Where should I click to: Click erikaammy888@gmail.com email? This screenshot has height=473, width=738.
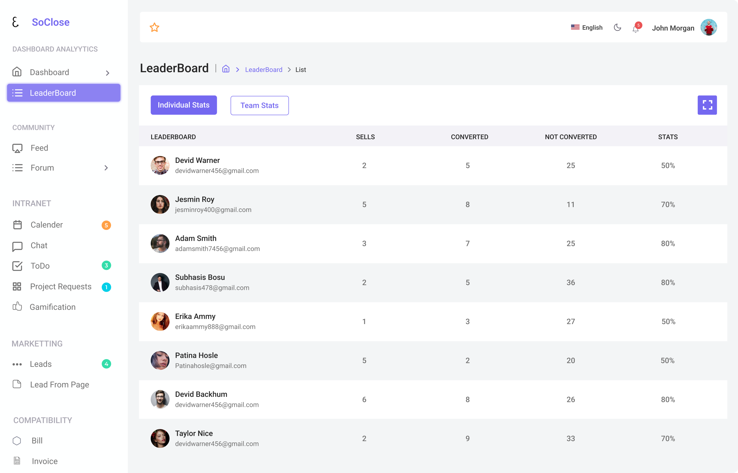[x=215, y=327]
